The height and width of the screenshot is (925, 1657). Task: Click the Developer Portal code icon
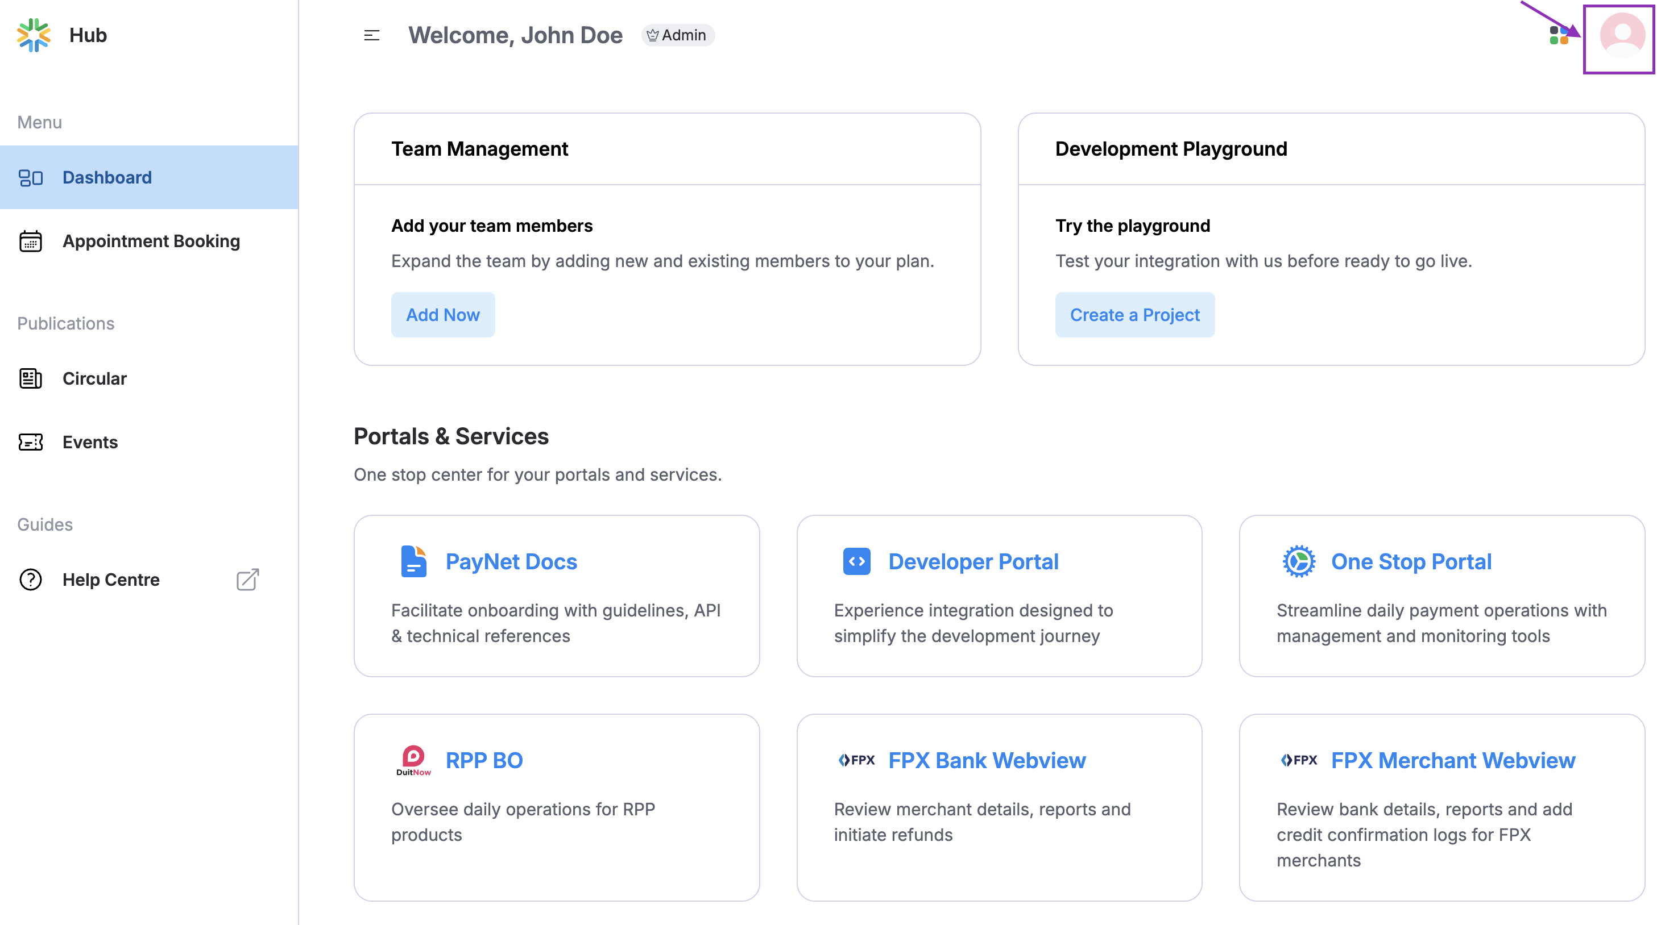[856, 561]
